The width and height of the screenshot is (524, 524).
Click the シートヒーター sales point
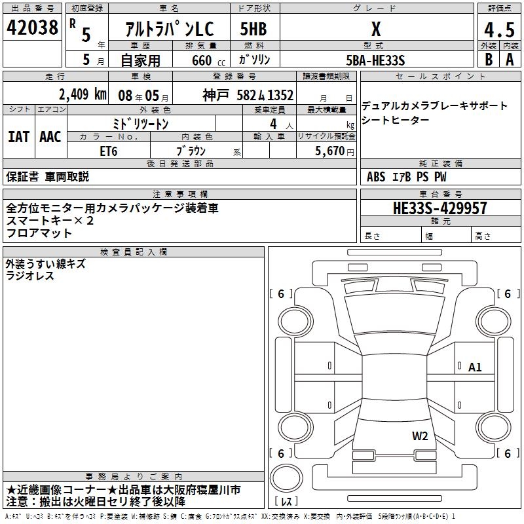pyautogui.click(x=395, y=120)
